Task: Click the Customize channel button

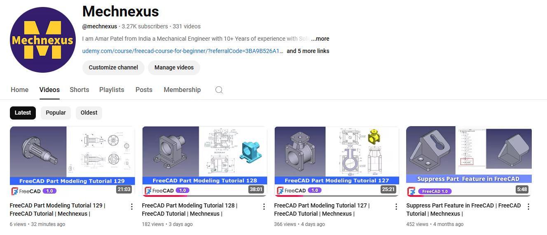Action: coord(113,68)
